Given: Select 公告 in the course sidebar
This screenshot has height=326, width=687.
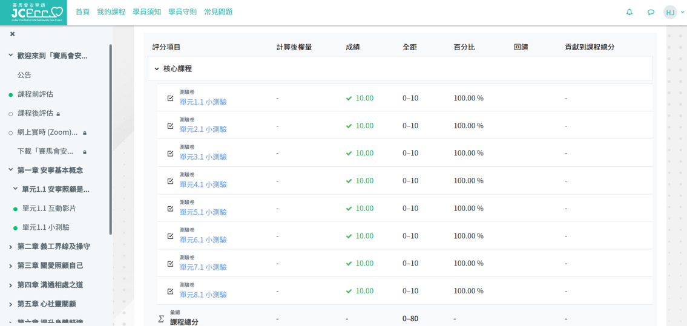Looking at the screenshot, I should [x=24, y=75].
